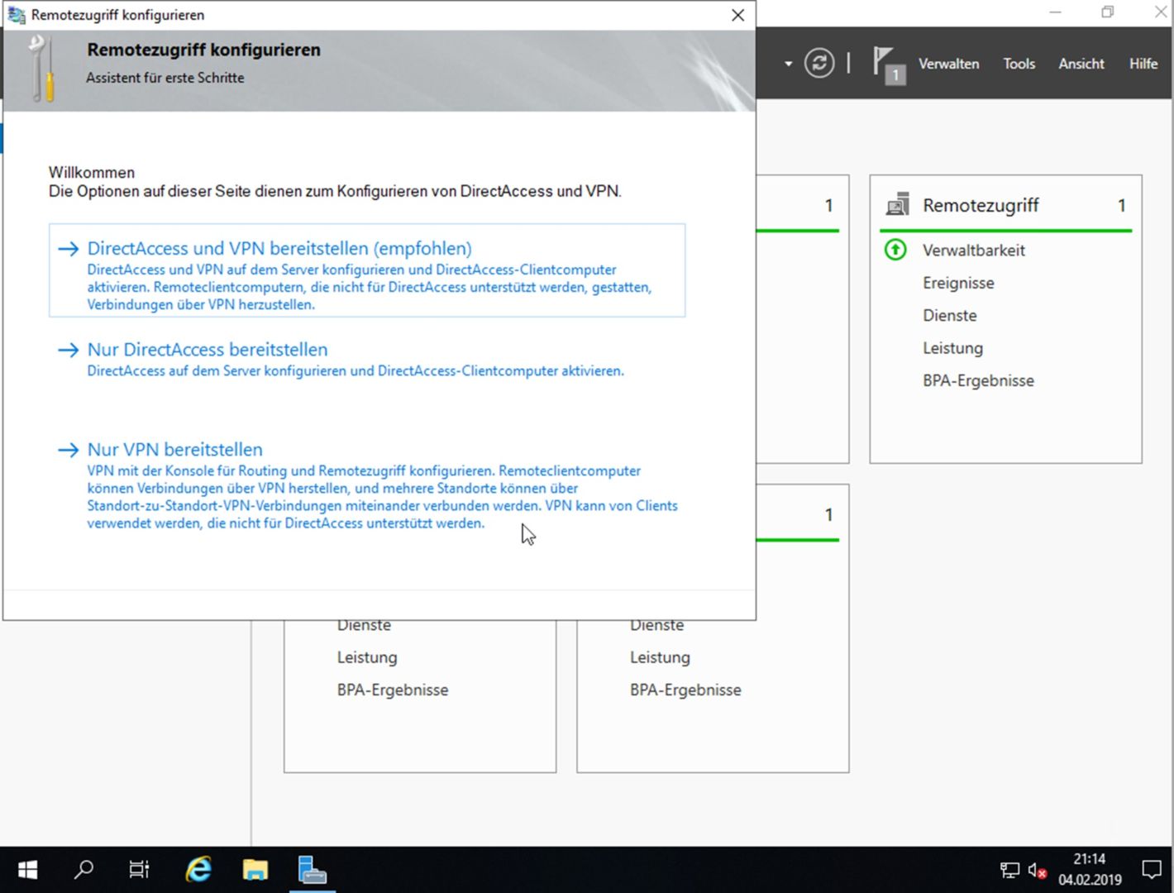Viewport: 1174px width, 893px height.
Task: Choose DirectAccess und VPN bereitstellen option
Action: 366,270
